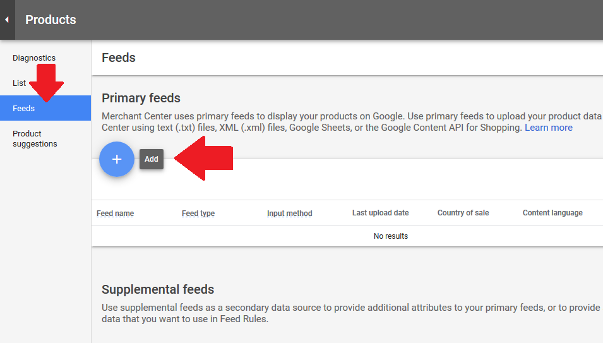Select Feeds in the sidebar

pos(24,109)
